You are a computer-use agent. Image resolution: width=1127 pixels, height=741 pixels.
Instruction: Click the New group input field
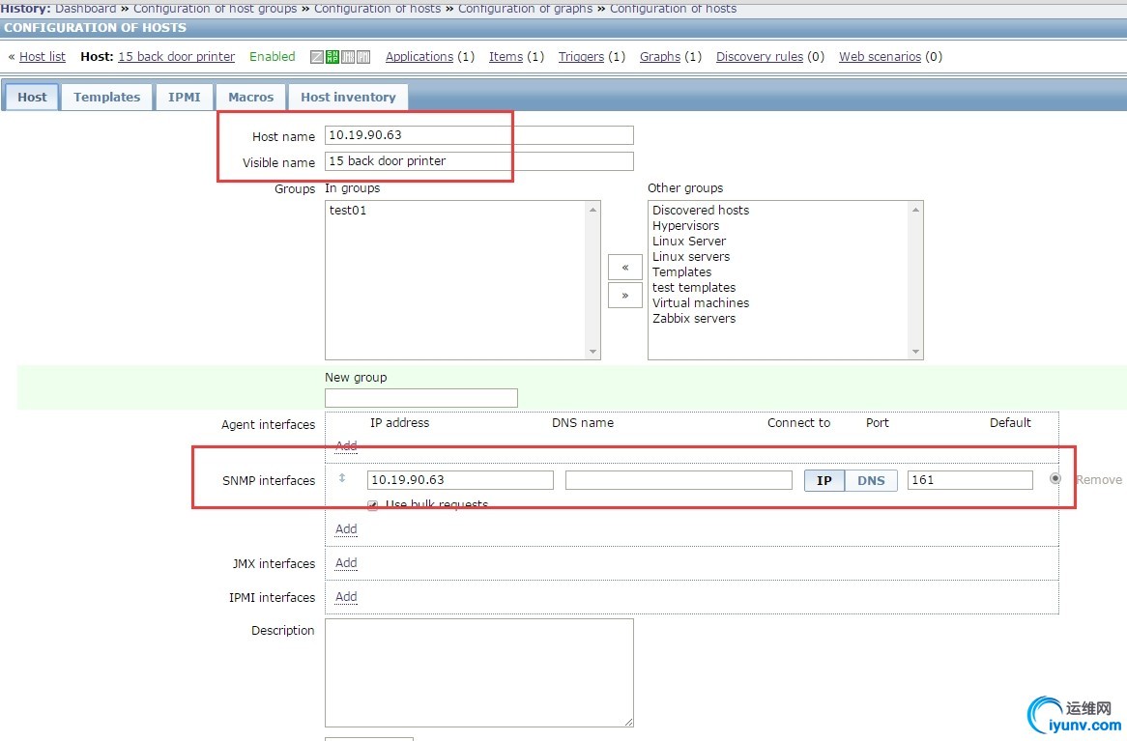click(x=421, y=398)
